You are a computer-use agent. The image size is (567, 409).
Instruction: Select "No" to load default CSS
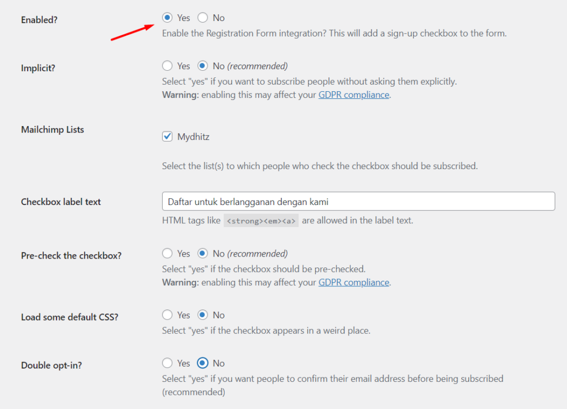pyautogui.click(x=203, y=315)
